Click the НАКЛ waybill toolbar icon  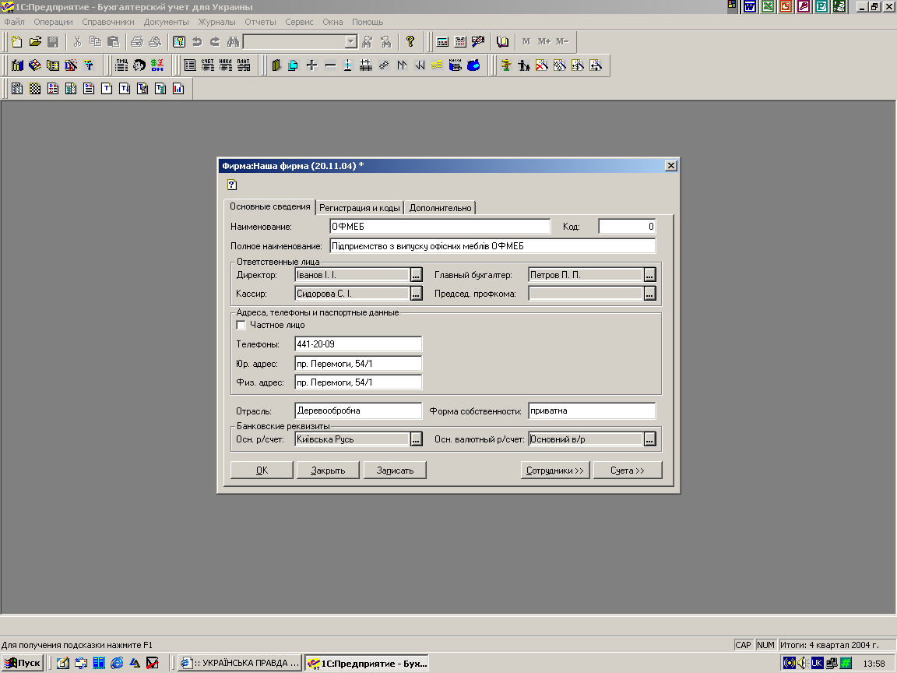click(x=225, y=65)
